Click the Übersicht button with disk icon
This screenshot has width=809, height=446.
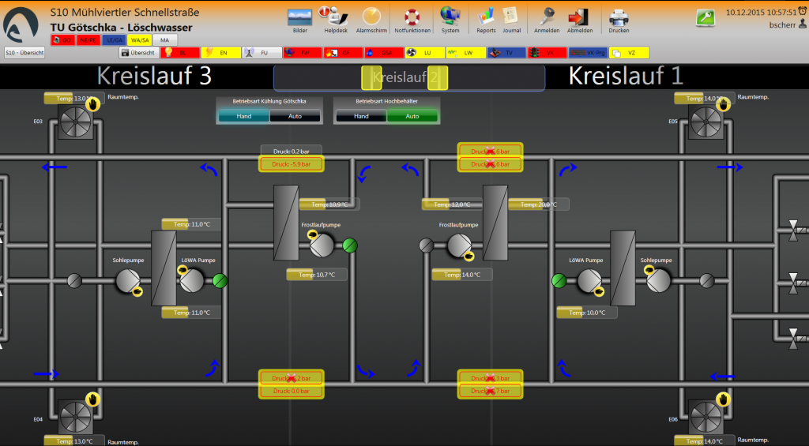click(139, 53)
